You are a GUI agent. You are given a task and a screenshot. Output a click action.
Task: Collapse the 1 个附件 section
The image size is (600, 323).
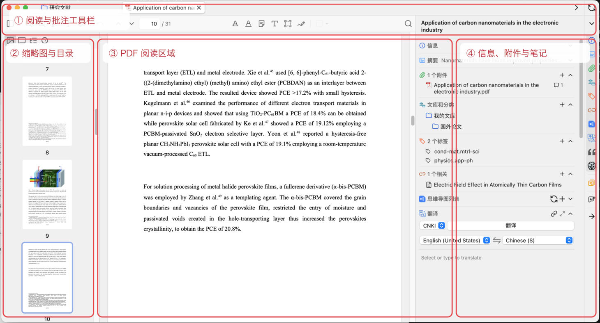pyautogui.click(x=570, y=75)
